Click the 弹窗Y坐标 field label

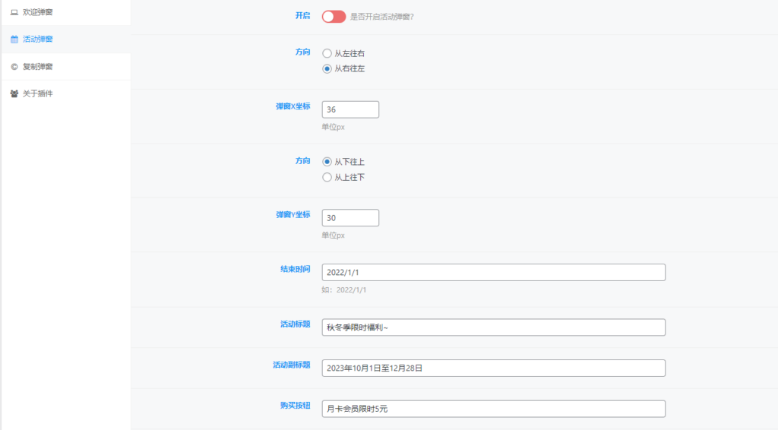coord(293,214)
